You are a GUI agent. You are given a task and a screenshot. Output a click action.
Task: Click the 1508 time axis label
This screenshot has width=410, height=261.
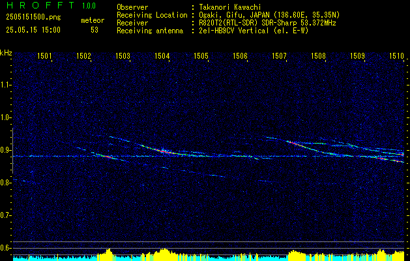point(318,55)
